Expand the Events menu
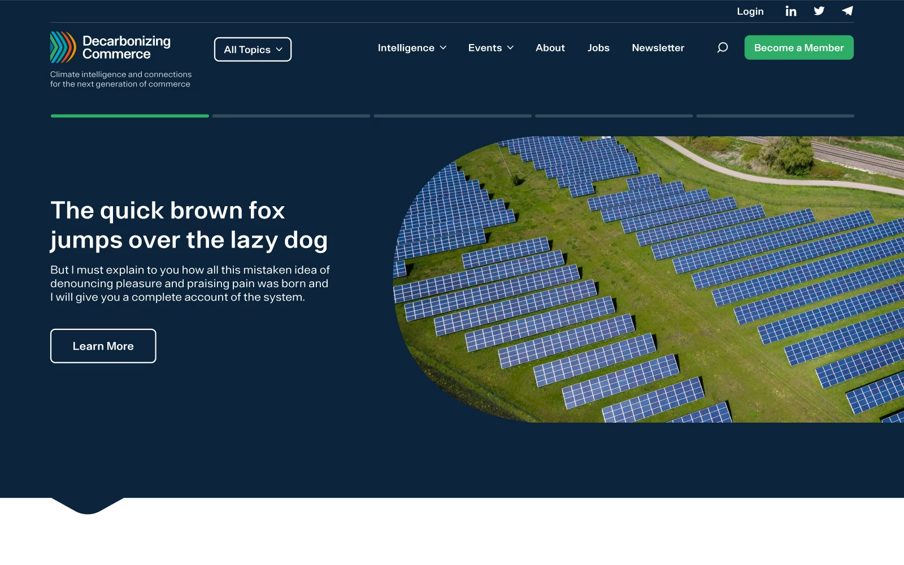 tap(490, 48)
